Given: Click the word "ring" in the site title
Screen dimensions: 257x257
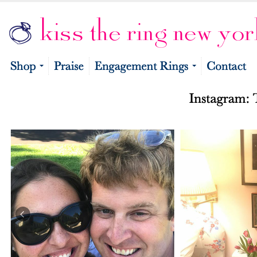Looking at the screenshot, I should pos(147,35).
